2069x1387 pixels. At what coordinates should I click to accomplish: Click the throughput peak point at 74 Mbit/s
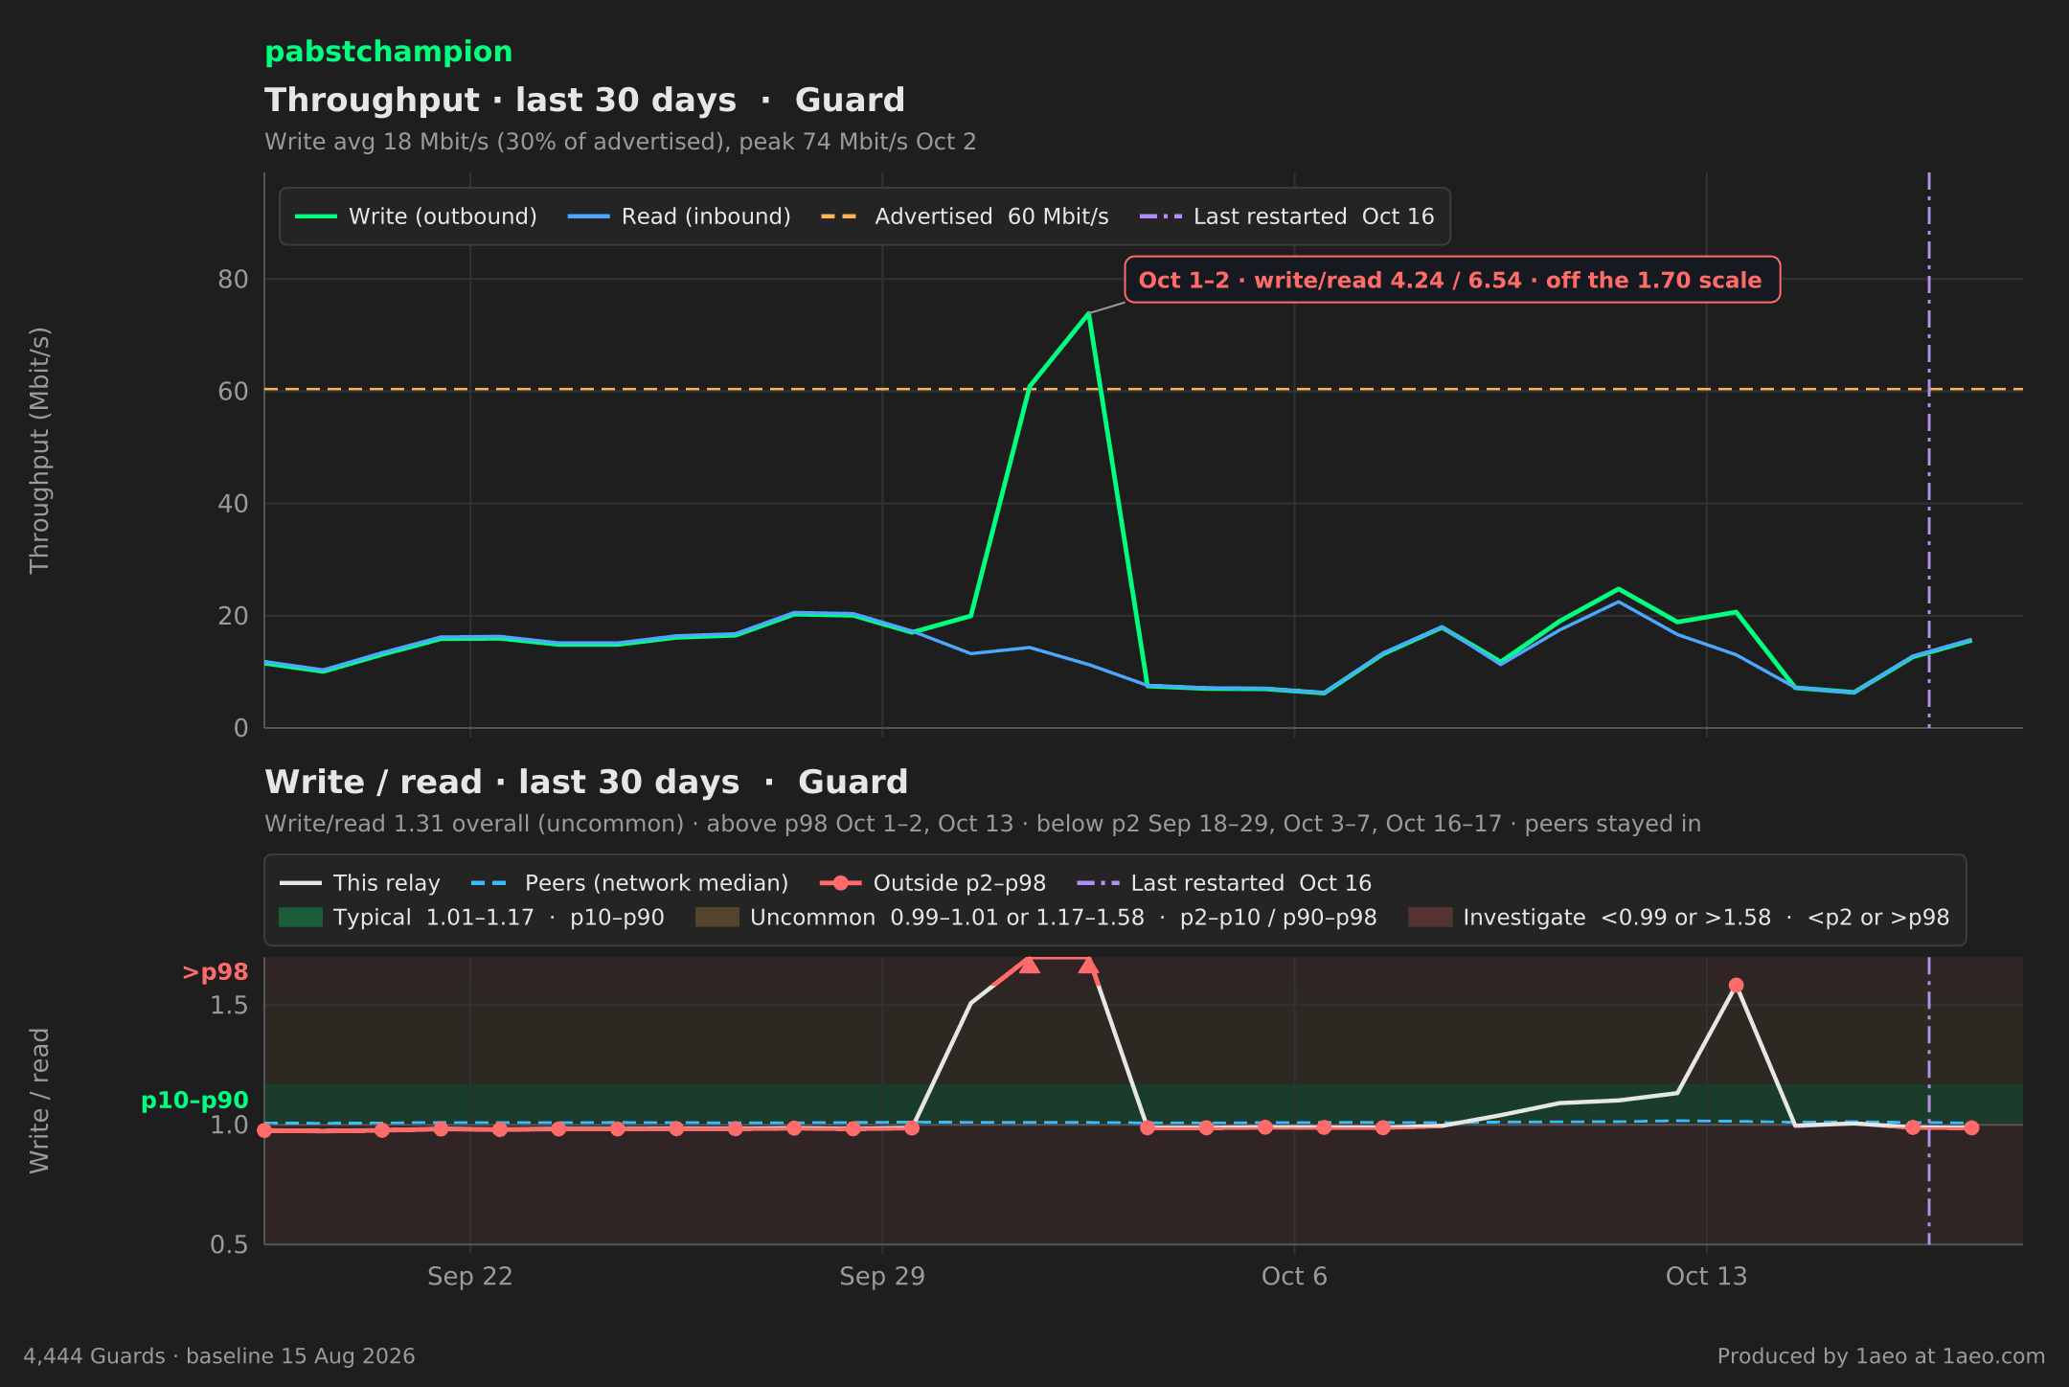(1088, 313)
